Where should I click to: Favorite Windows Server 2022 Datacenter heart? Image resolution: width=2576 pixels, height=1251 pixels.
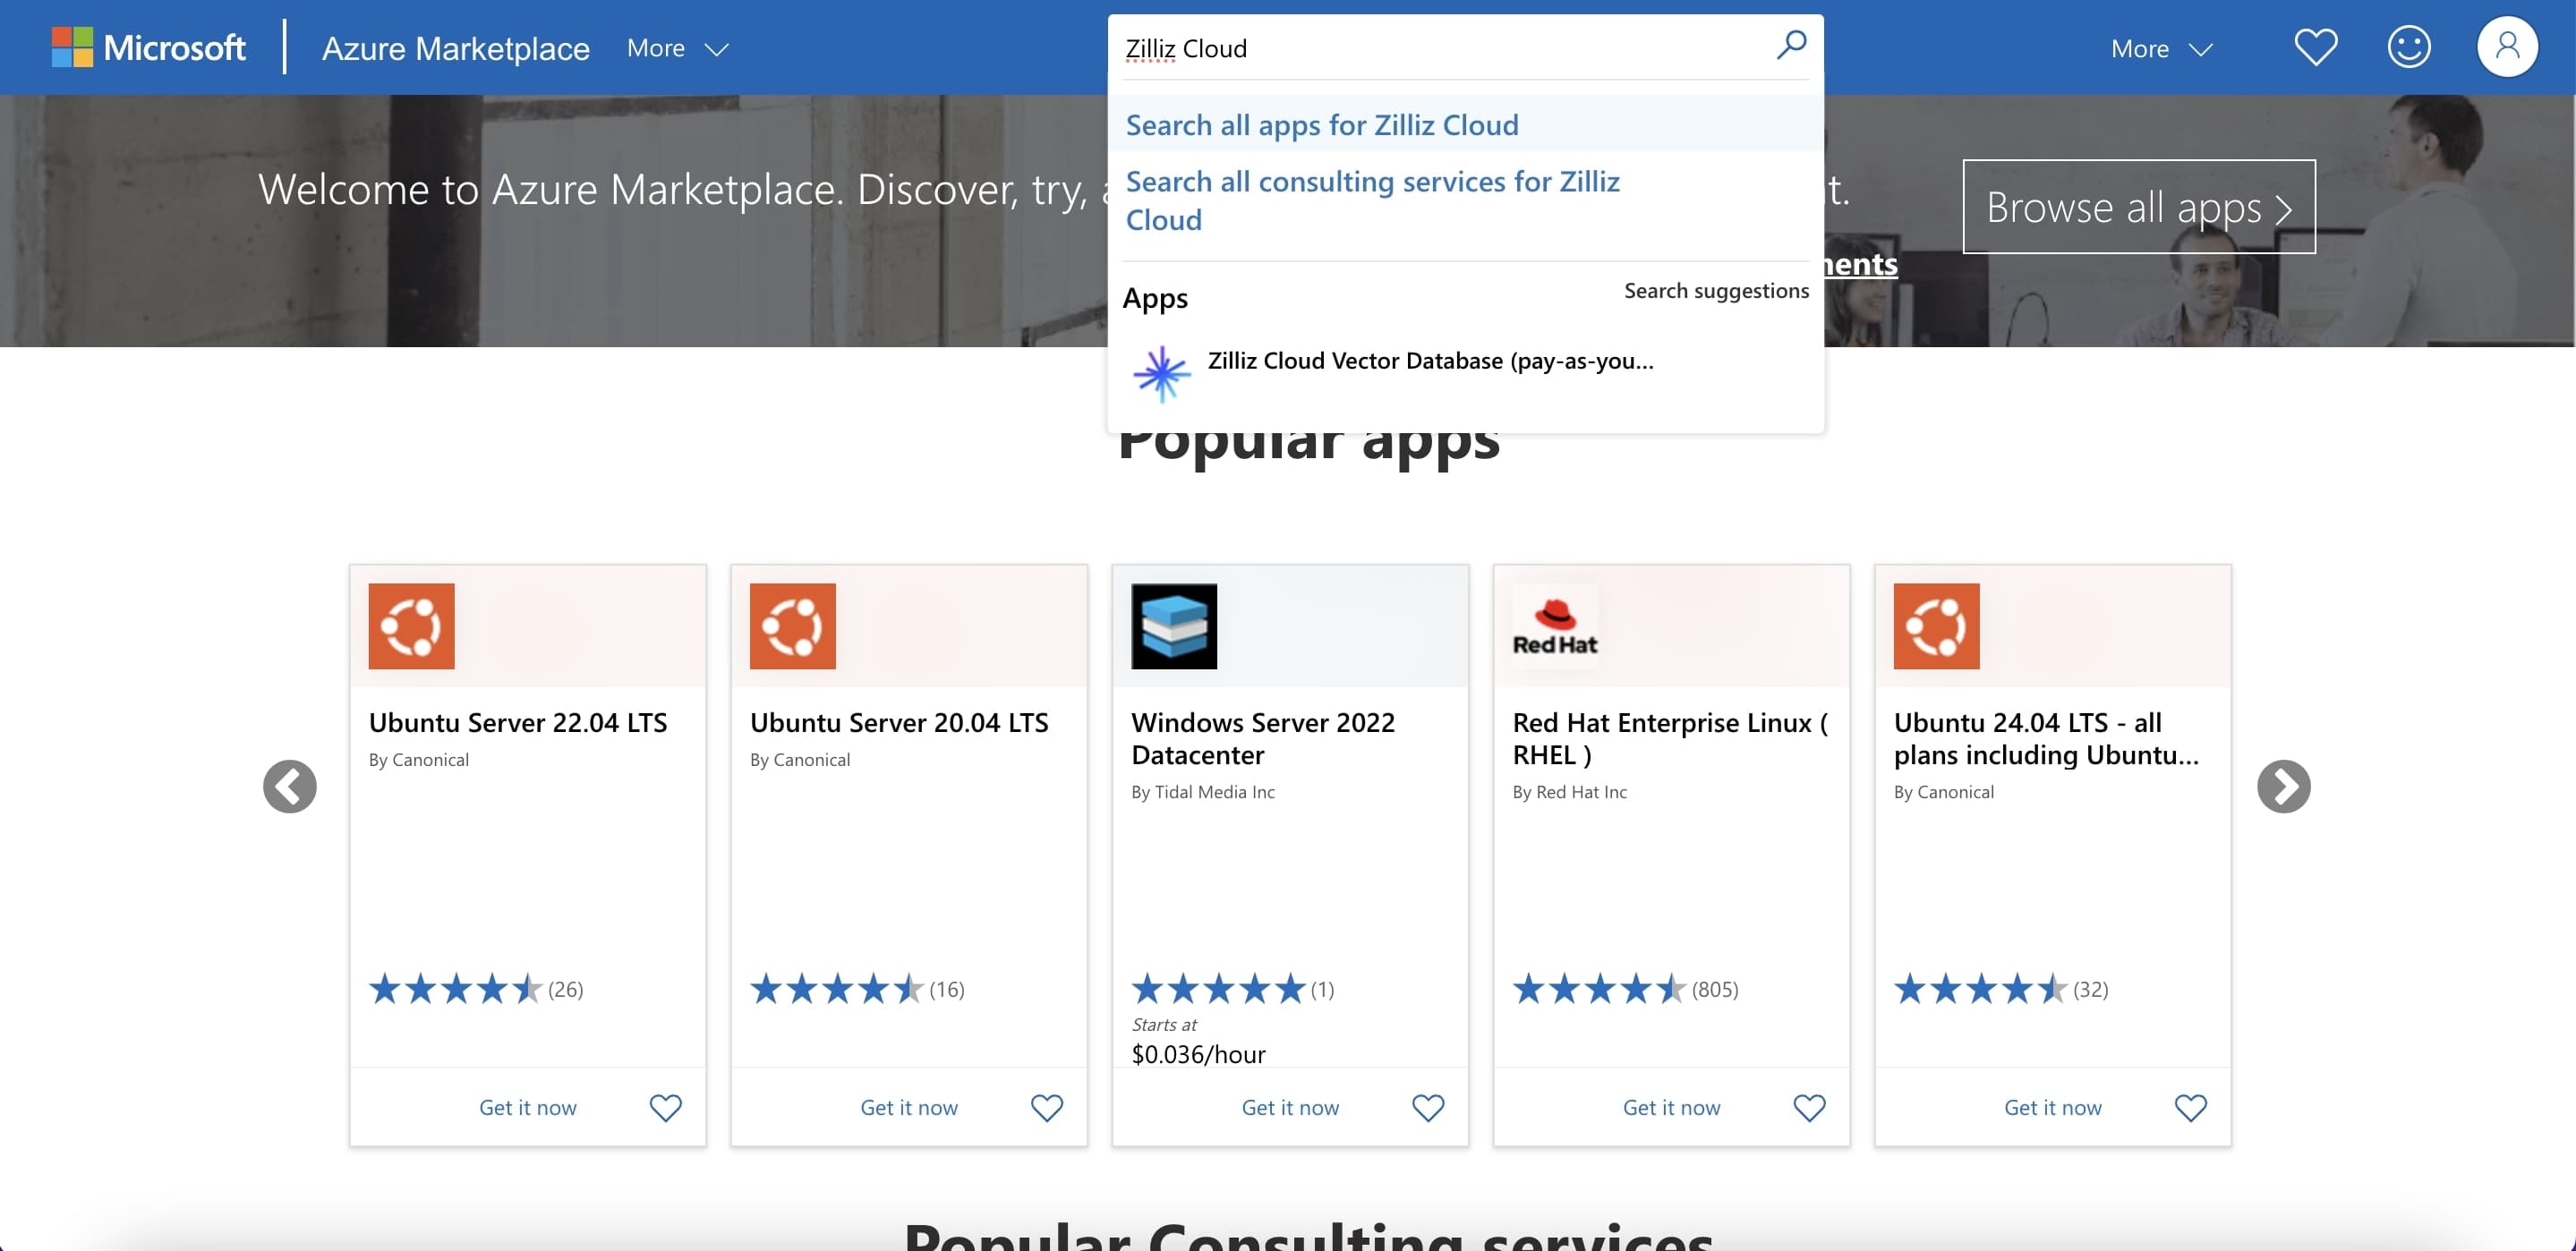pyautogui.click(x=1428, y=1107)
